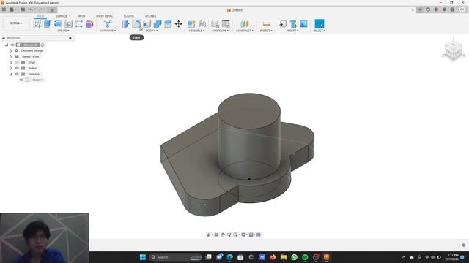Select the Combine tool
469x263 pixels.
coord(158,24)
